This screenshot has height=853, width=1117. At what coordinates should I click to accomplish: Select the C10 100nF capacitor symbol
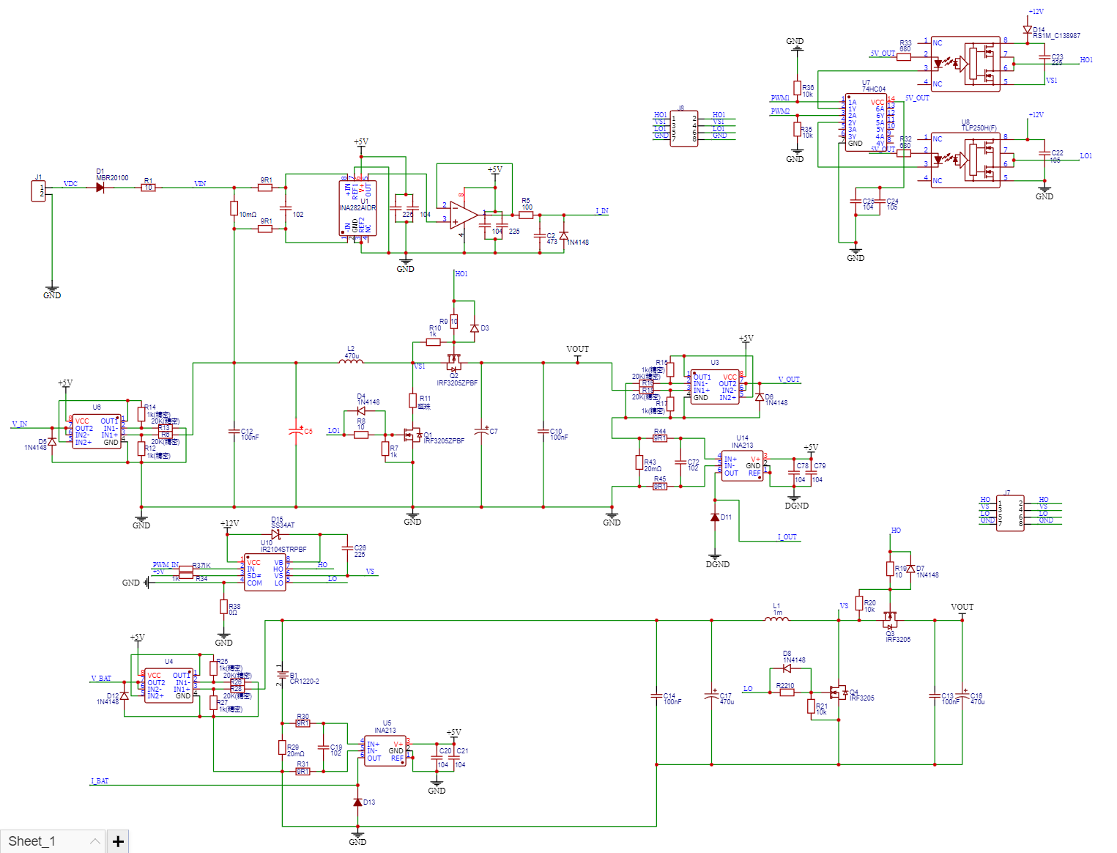coord(543,432)
